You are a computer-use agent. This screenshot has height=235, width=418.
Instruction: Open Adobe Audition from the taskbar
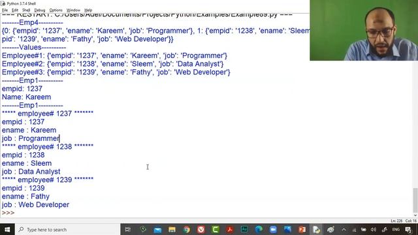pyautogui.click(x=244, y=229)
